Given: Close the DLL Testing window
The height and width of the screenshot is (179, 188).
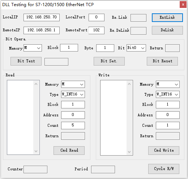Looking at the screenshot, I should pyautogui.click(x=183, y=5).
